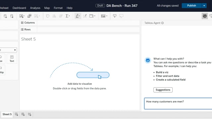
Task: Select the Sheet 5 tab
Action: pyautogui.click(x=7, y=114)
